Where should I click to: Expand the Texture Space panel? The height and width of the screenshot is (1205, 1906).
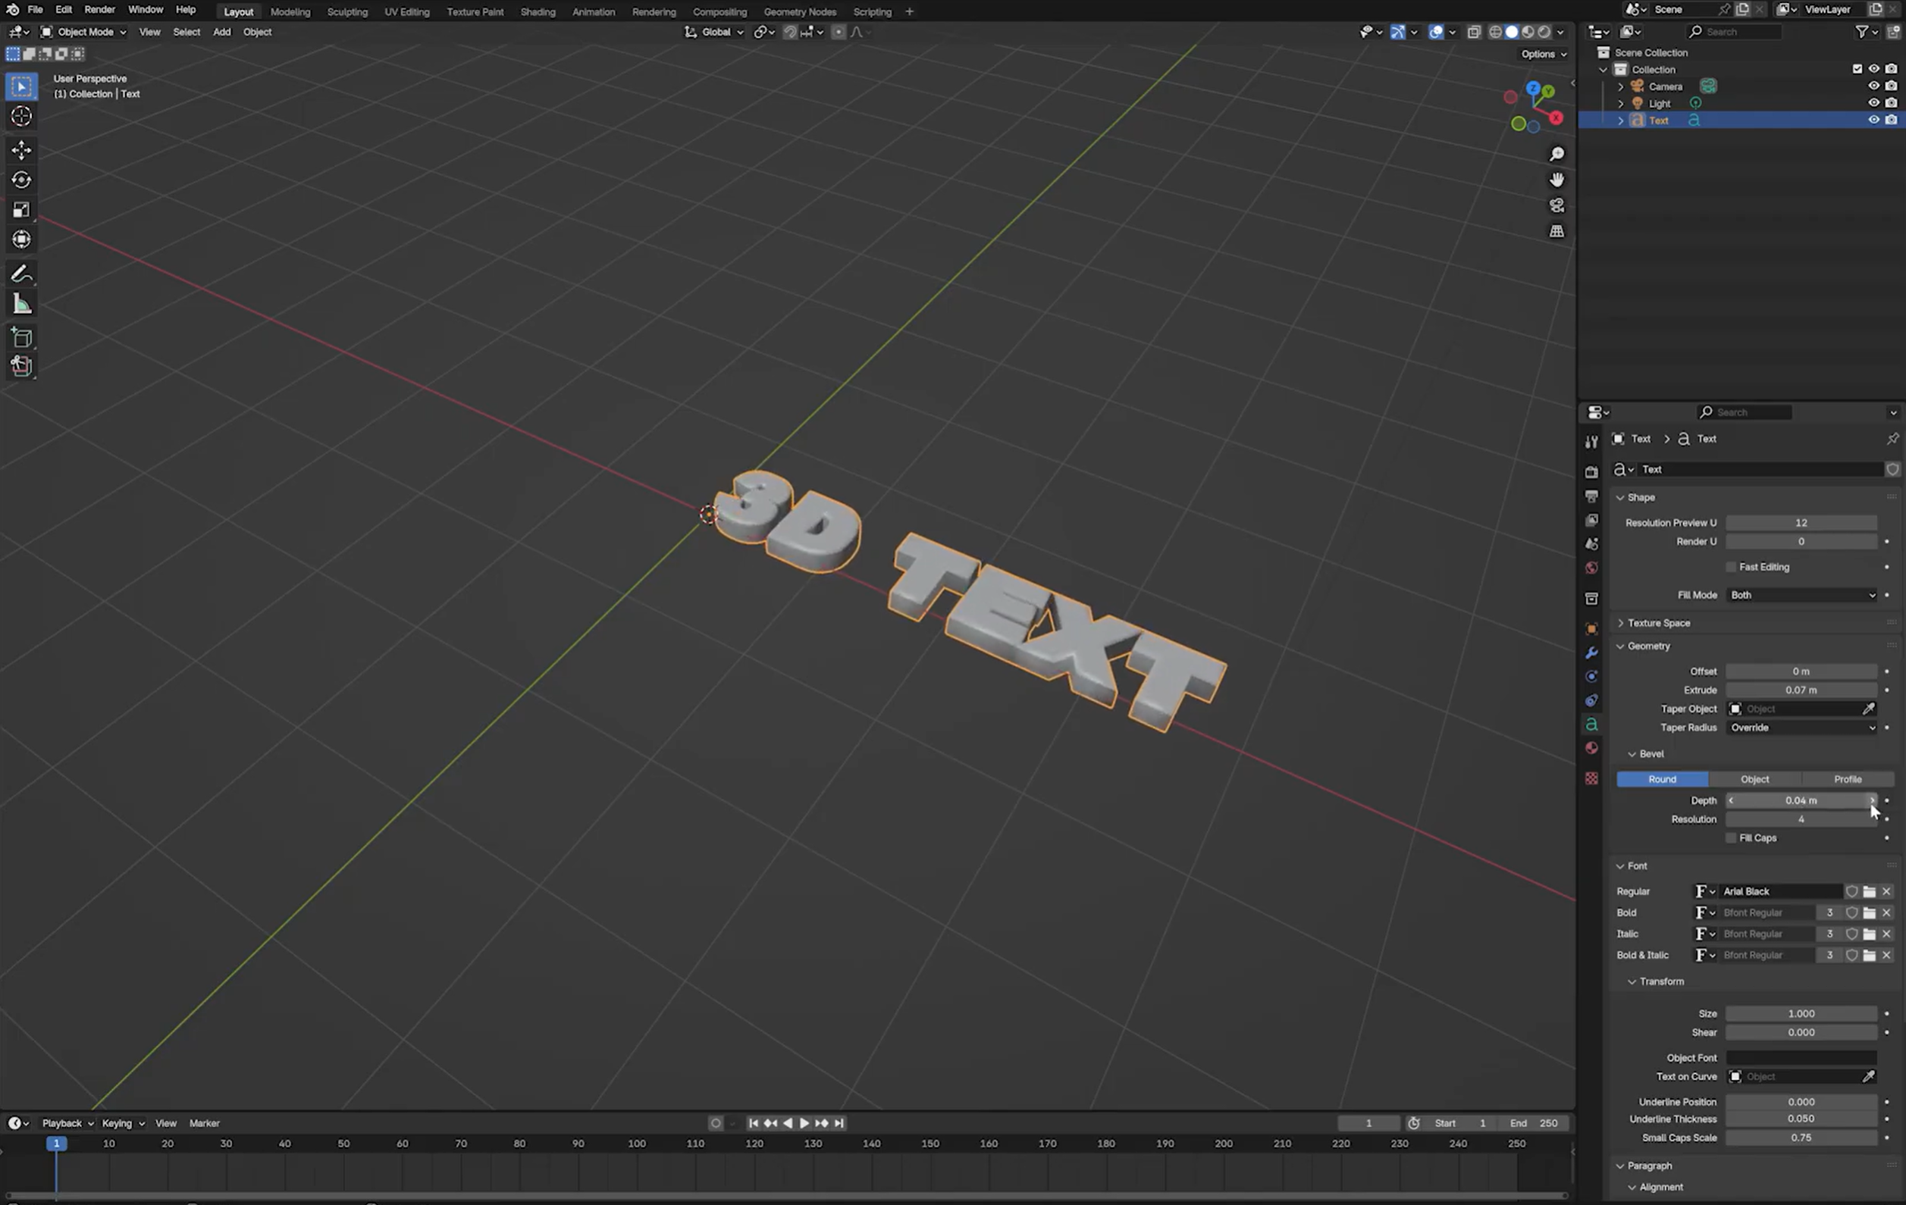point(1658,623)
